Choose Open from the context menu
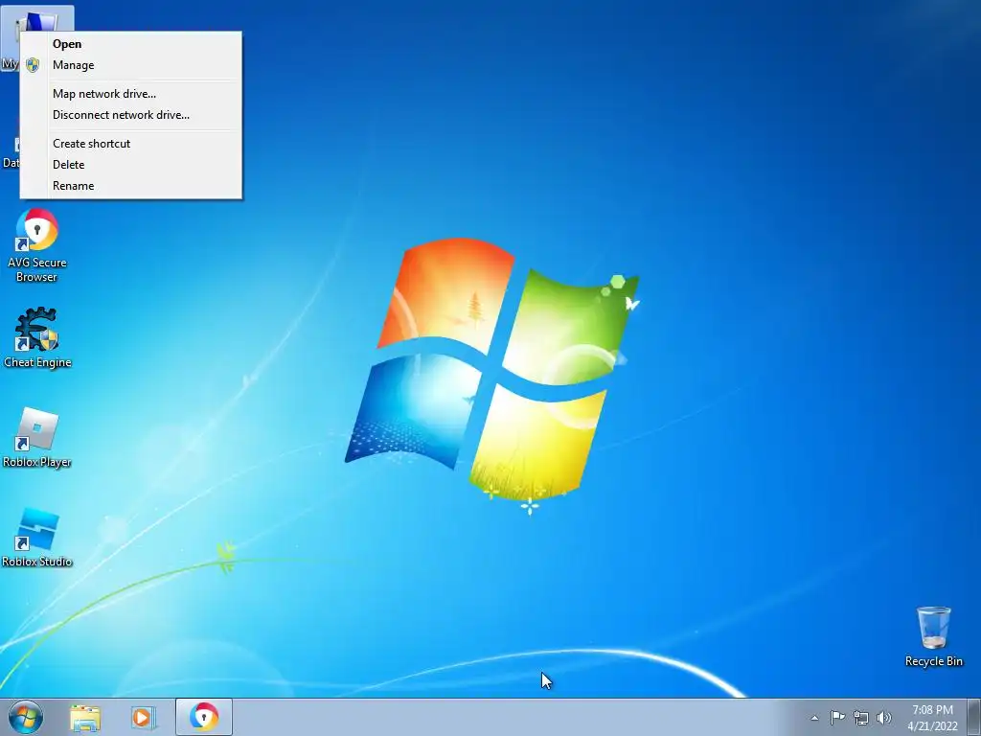The width and height of the screenshot is (981, 736). (x=130, y=44)
